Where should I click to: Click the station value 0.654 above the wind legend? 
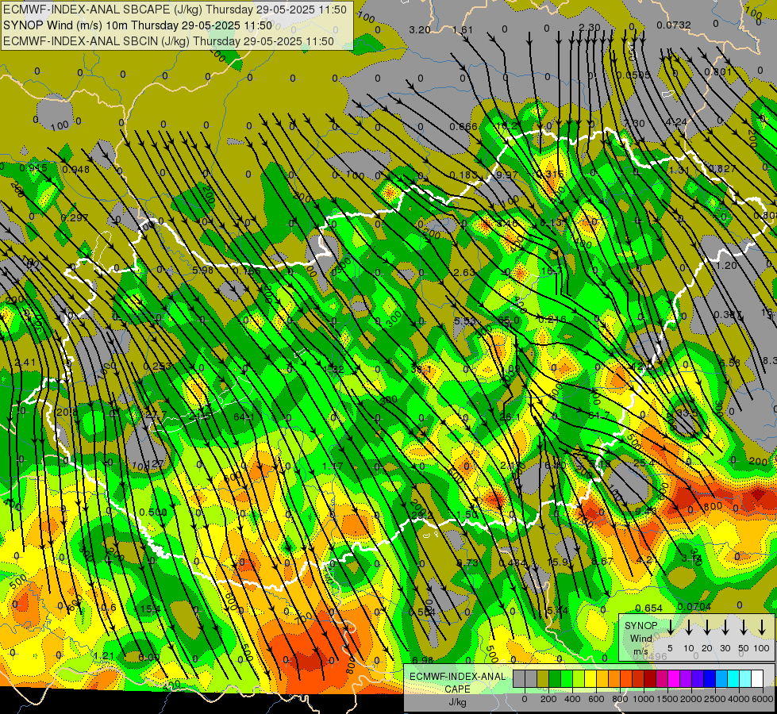pyautogui.click(x=648, y=608)
